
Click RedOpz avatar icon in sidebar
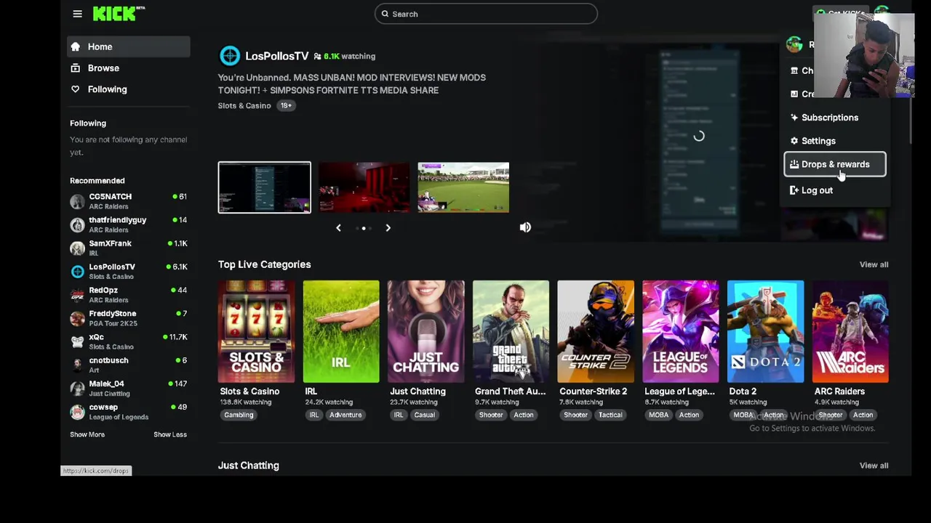[x=77, y=295]
